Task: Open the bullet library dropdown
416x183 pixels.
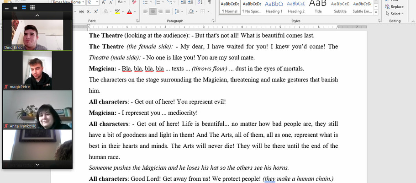Action: (151, 2)
